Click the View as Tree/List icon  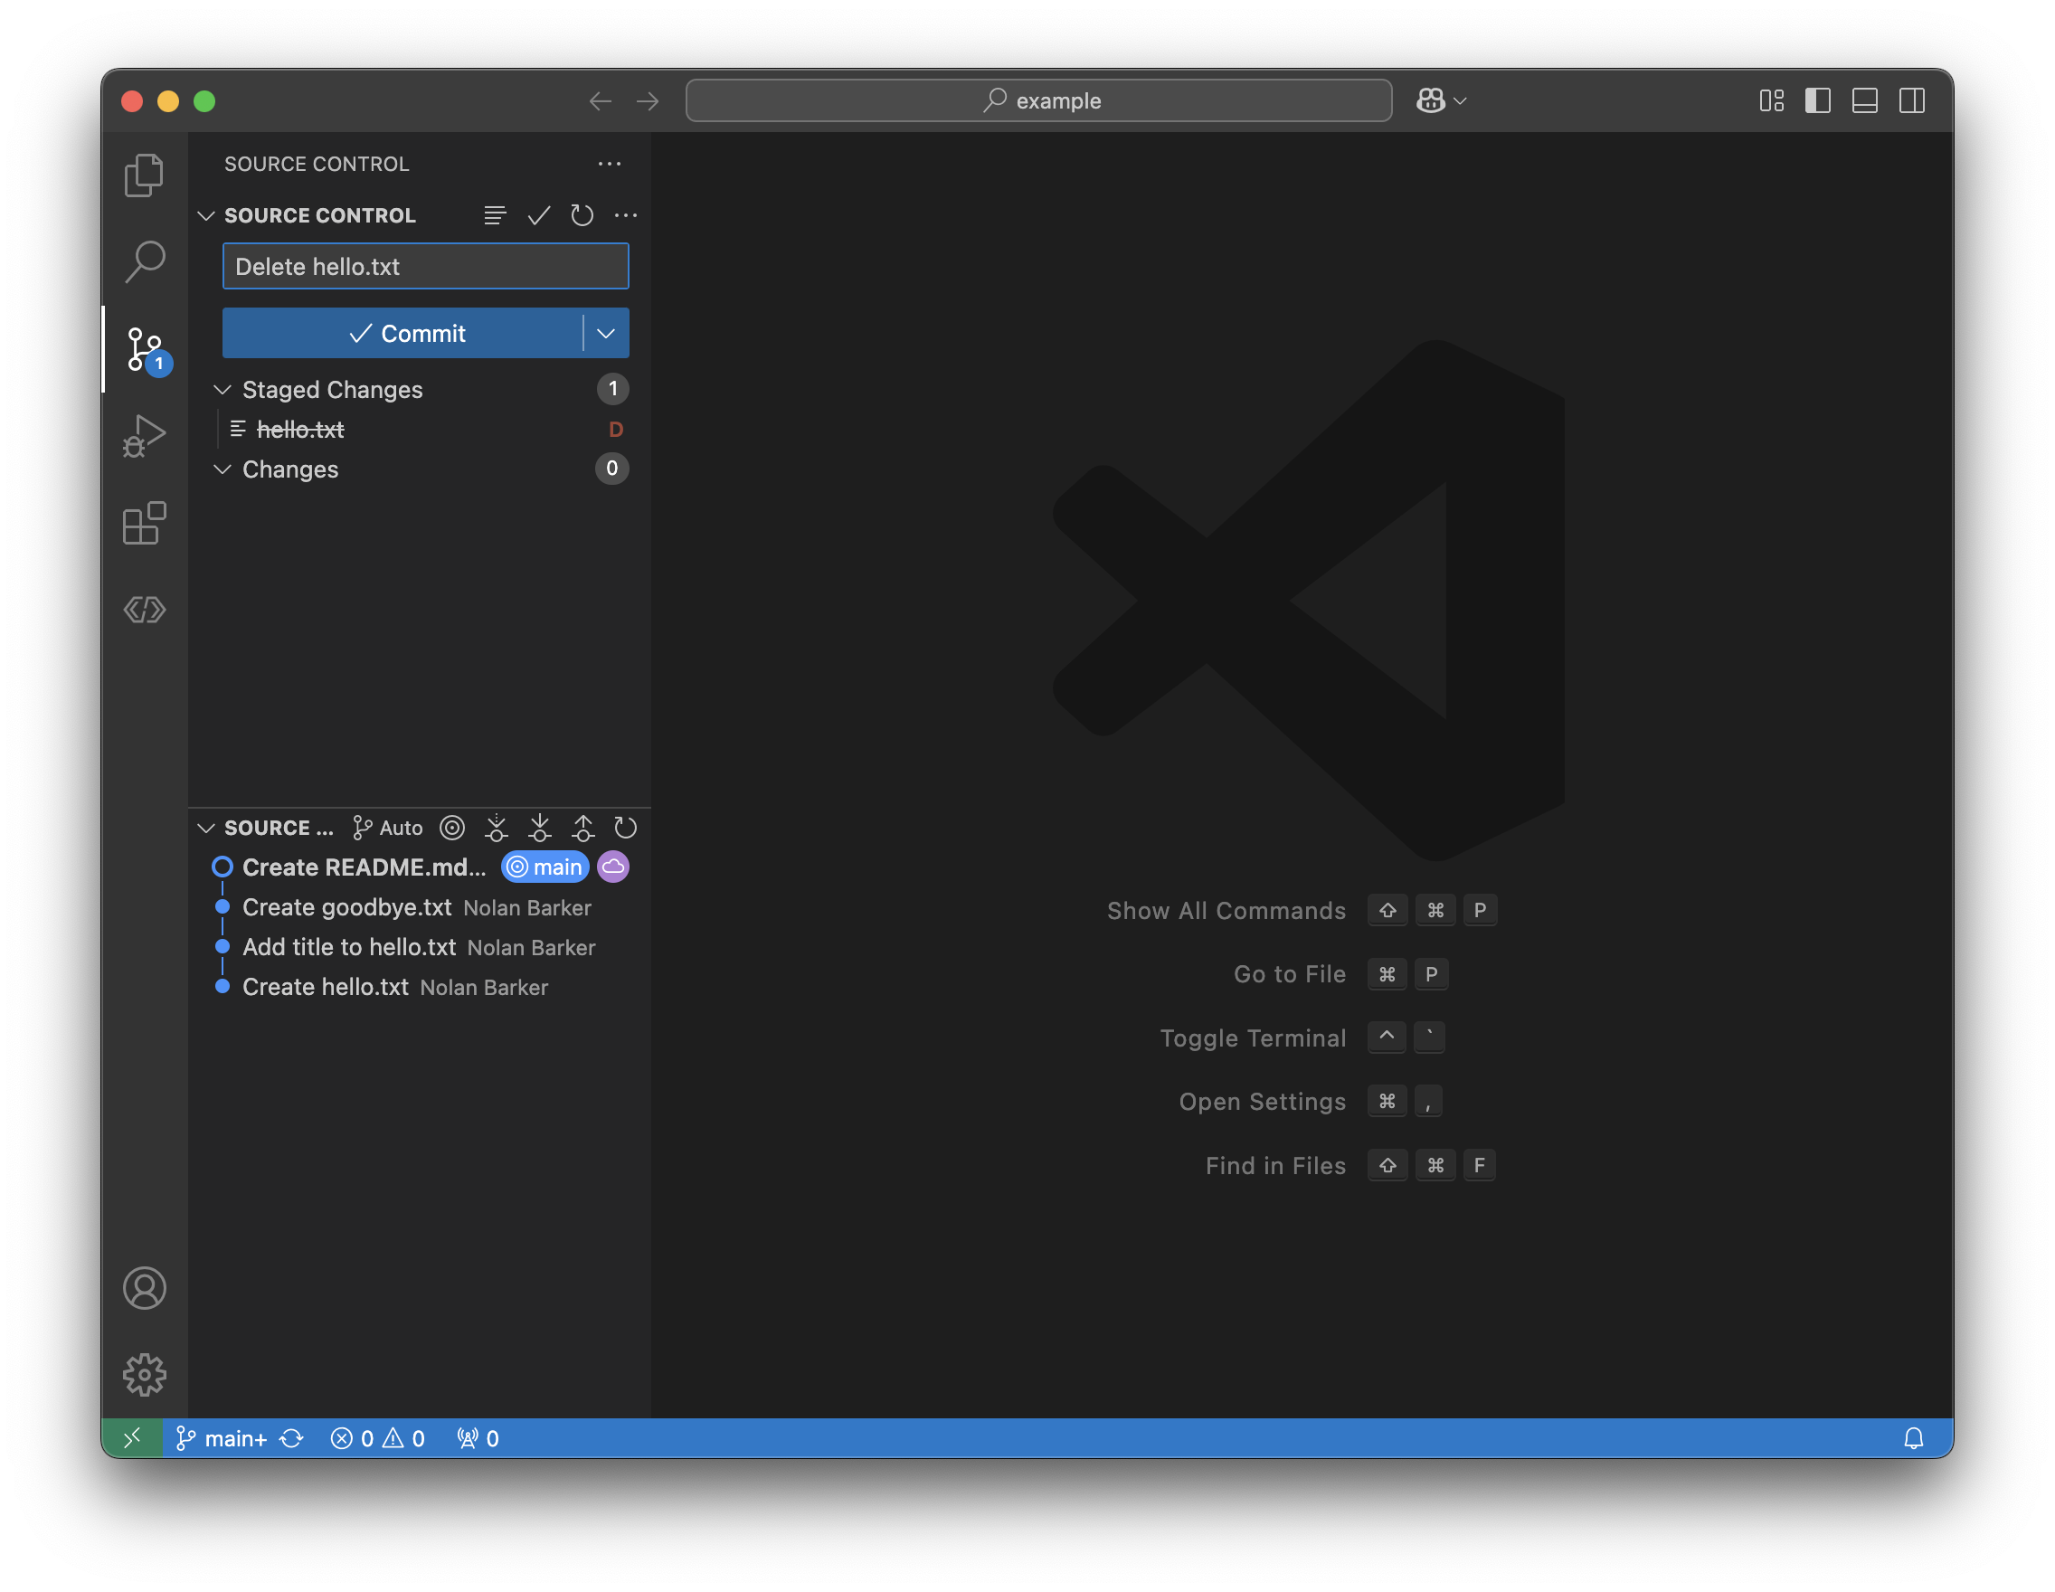(495, 215)
